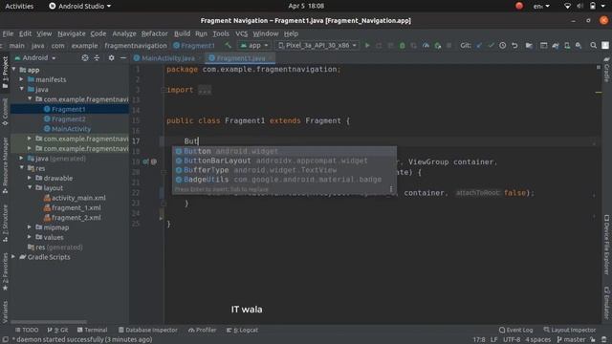Collapse the res folder in tree
The image size is (612, 344).
pyautogui.click(x=22, y=168)
